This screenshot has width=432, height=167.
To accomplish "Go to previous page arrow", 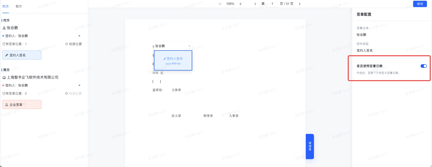I will (255, 4).
